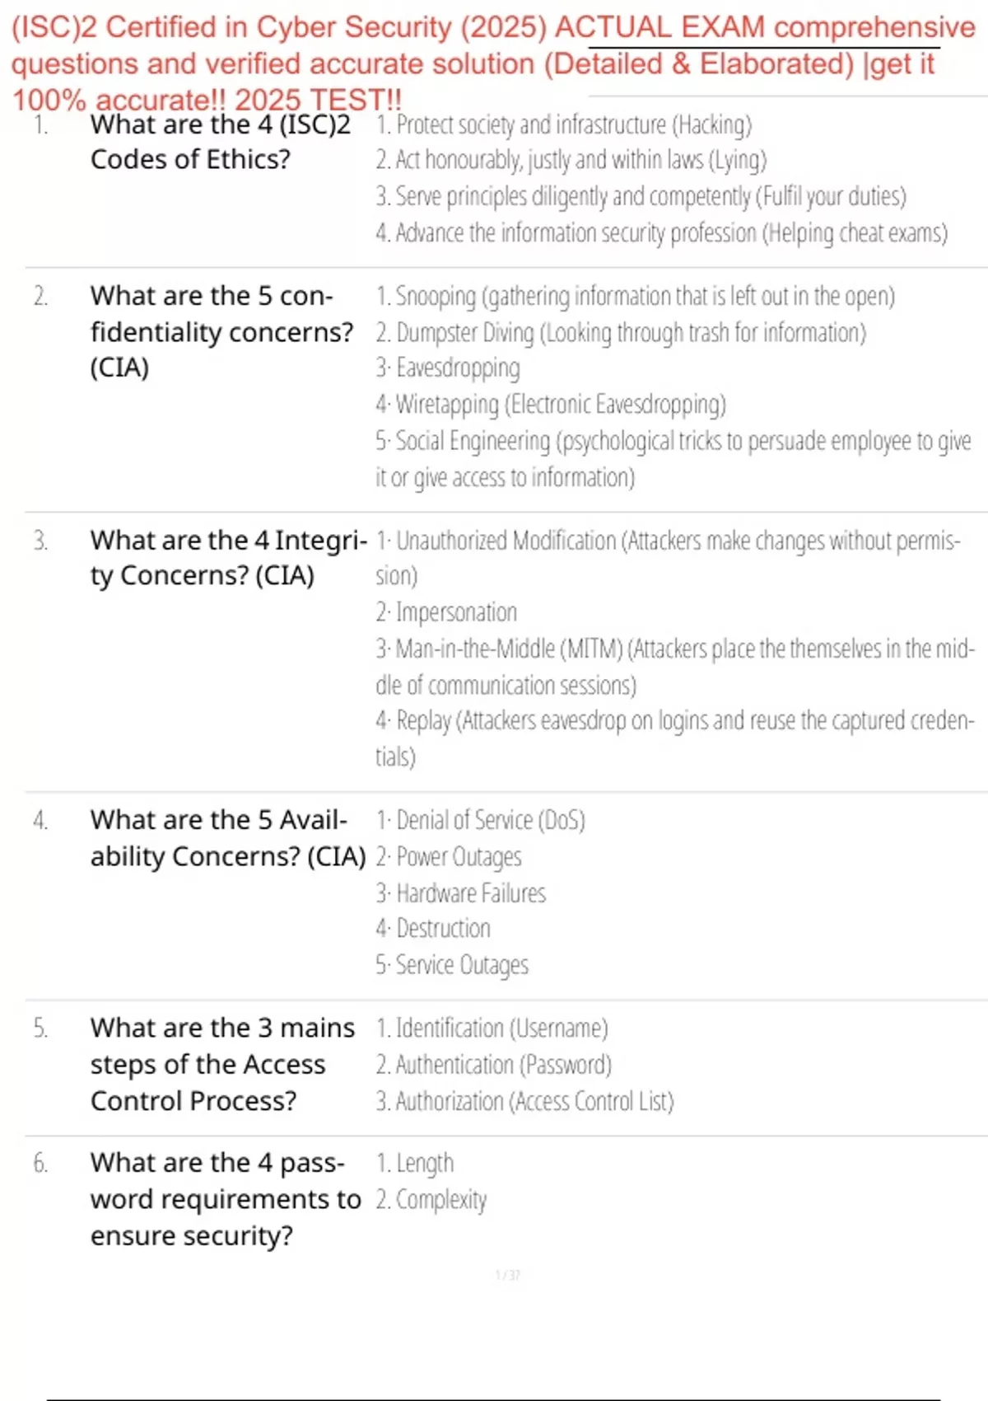The image size is (988, 1401).
Task: Click the question about 5 confidentiality concerns
Action: pos(221,331)
